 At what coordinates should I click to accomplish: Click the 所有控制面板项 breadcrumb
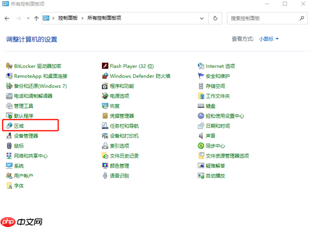tap(105, 18)
